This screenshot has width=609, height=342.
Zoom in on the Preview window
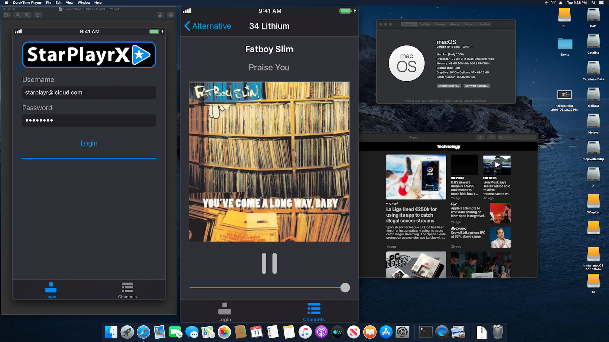pyautogui.click(x=27, y=15)
